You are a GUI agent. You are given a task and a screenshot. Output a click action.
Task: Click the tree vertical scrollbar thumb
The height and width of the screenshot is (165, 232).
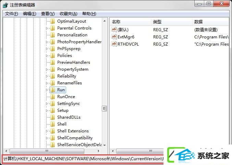point(105,108)
